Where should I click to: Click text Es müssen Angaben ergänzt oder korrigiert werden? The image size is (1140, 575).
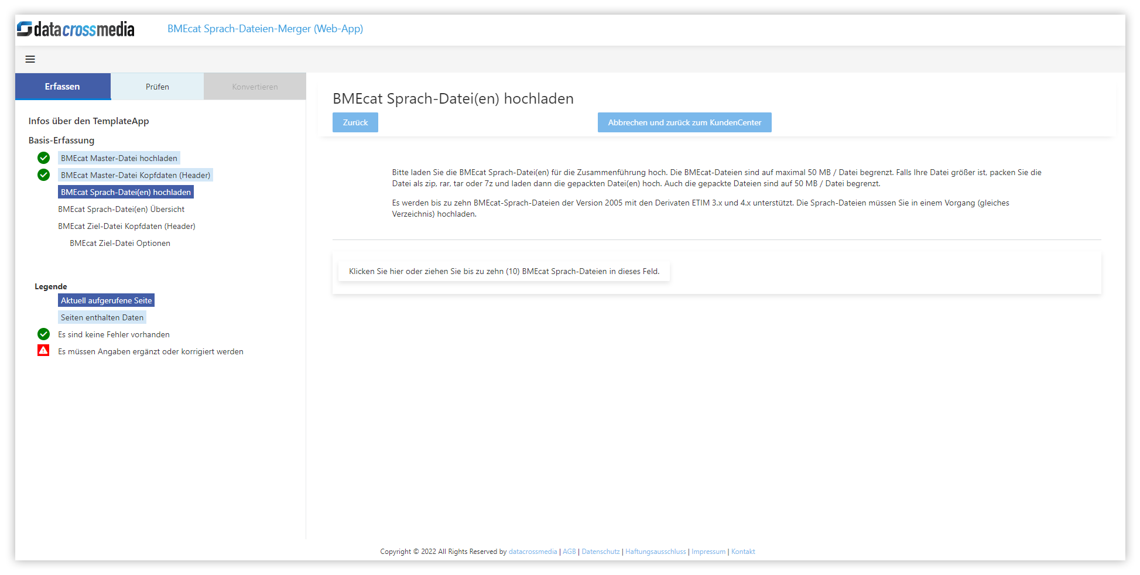[150, 351]
